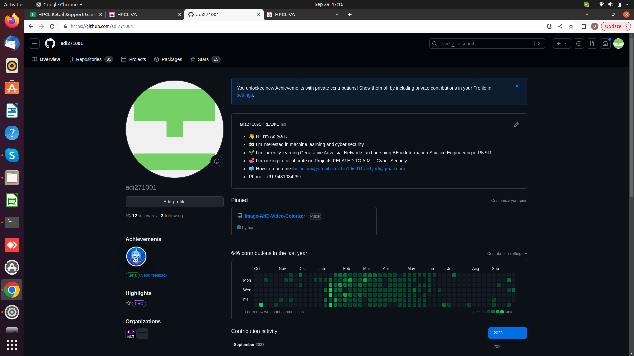Open the LibreOffice Calc app from the dock
The image size is (634, 356).
point(12,200)
